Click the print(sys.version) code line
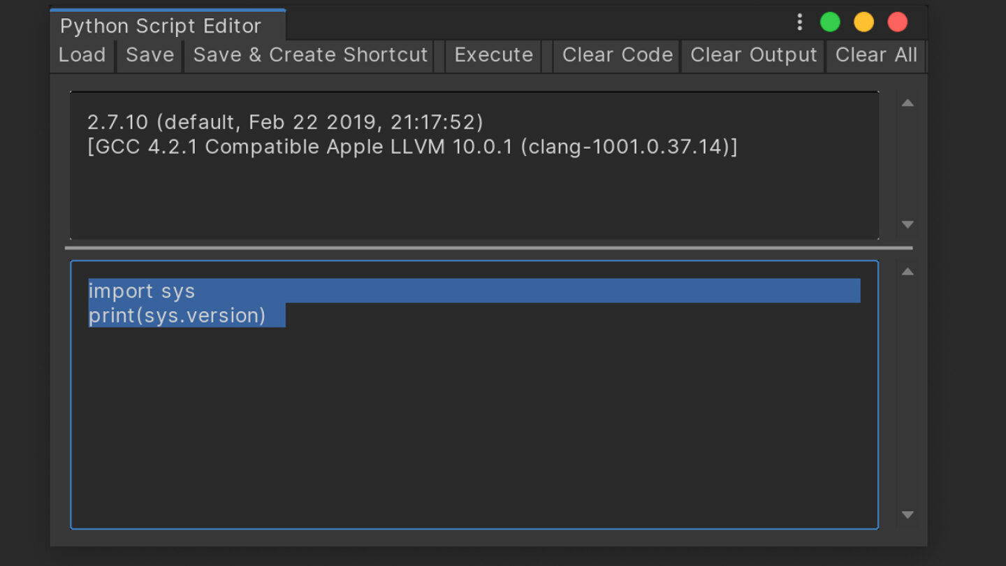 point(177,315)
